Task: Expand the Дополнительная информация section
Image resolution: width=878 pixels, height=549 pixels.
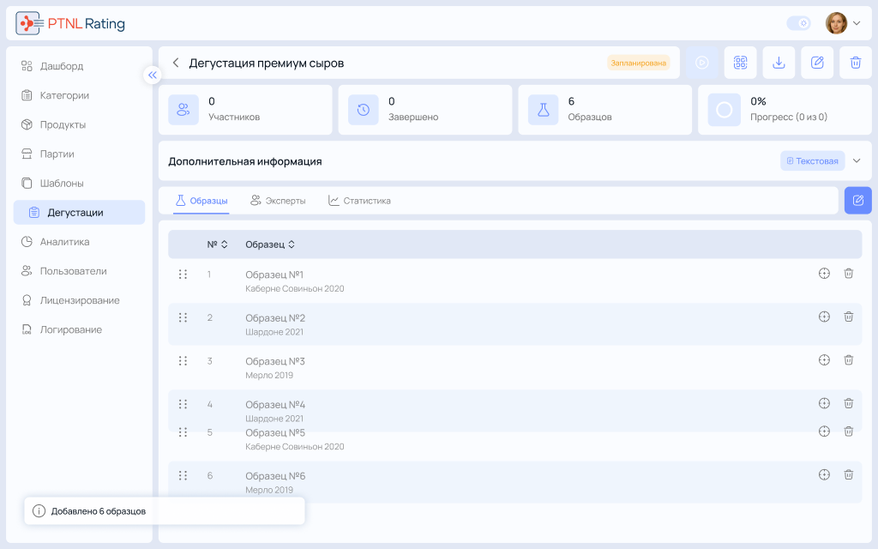Action: [857, 161]
